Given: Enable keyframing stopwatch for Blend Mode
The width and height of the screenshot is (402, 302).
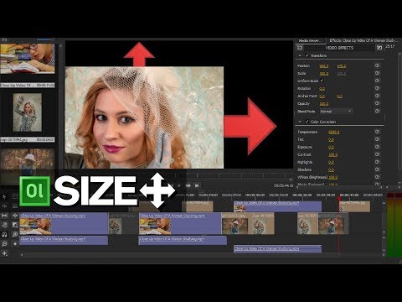Looking at the screenshot, I should (377, 111).
